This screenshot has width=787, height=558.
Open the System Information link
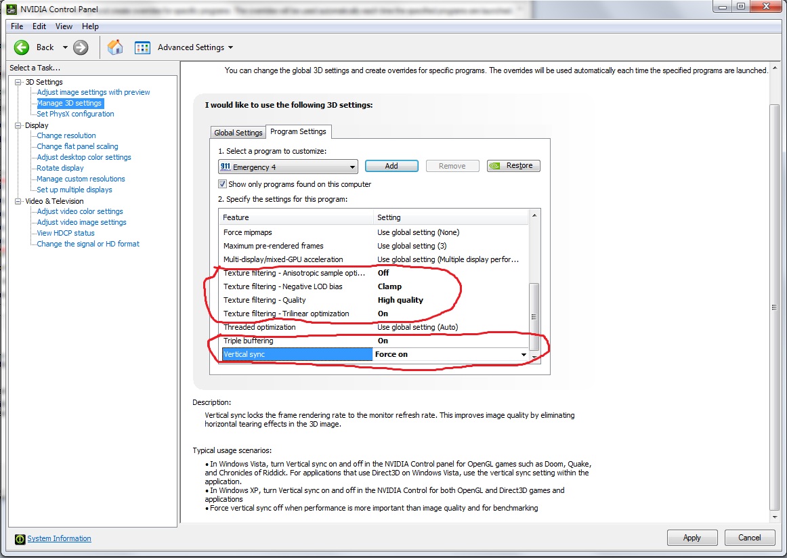point(59,538)
